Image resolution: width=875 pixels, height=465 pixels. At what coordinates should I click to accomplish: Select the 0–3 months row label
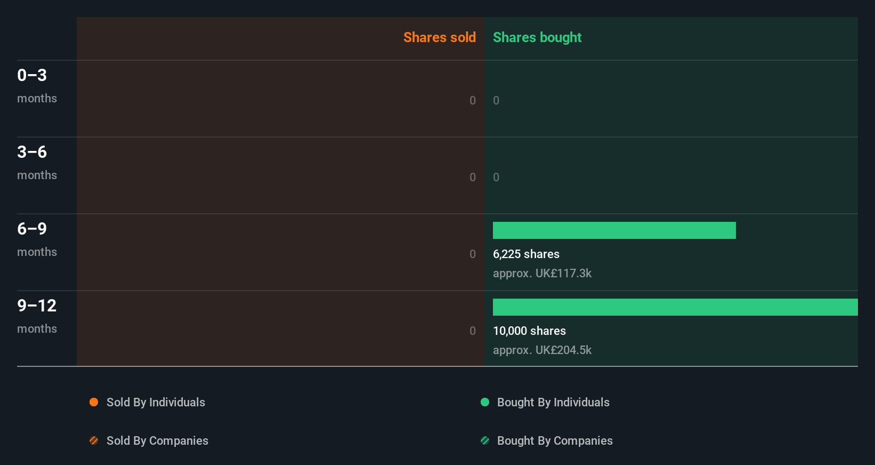pyautogui.click(x=37, y=85)
